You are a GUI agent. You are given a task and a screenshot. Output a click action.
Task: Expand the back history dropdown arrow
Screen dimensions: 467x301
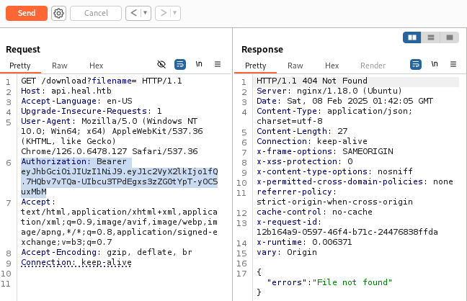click(x=144, y=13)
